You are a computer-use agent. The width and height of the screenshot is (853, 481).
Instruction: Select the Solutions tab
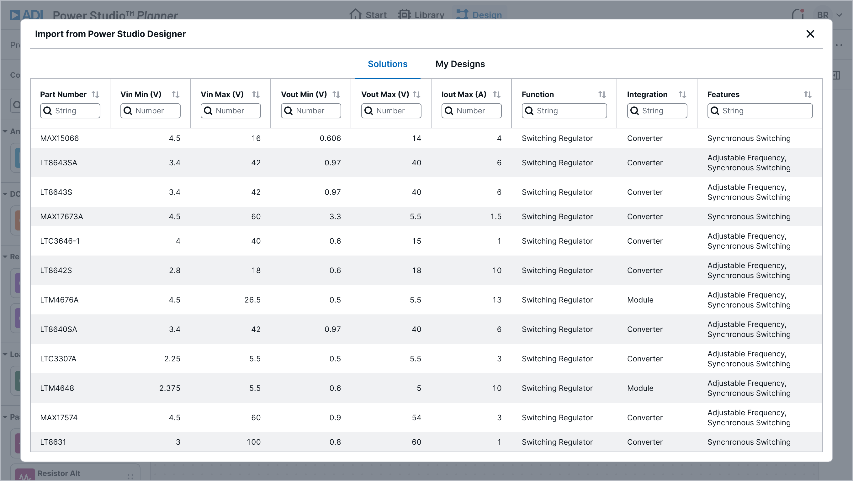(x=387, y=64)
